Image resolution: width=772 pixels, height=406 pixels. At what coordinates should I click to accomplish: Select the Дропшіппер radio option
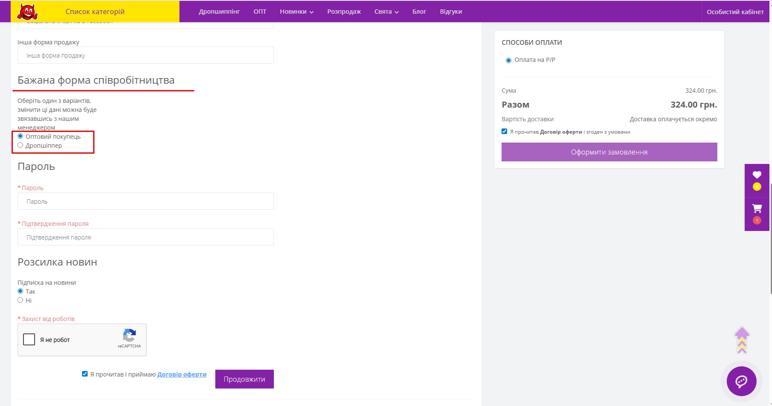(21, 145)
